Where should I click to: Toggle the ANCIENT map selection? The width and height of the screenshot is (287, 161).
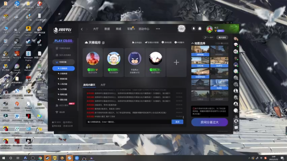pos(219,96)
